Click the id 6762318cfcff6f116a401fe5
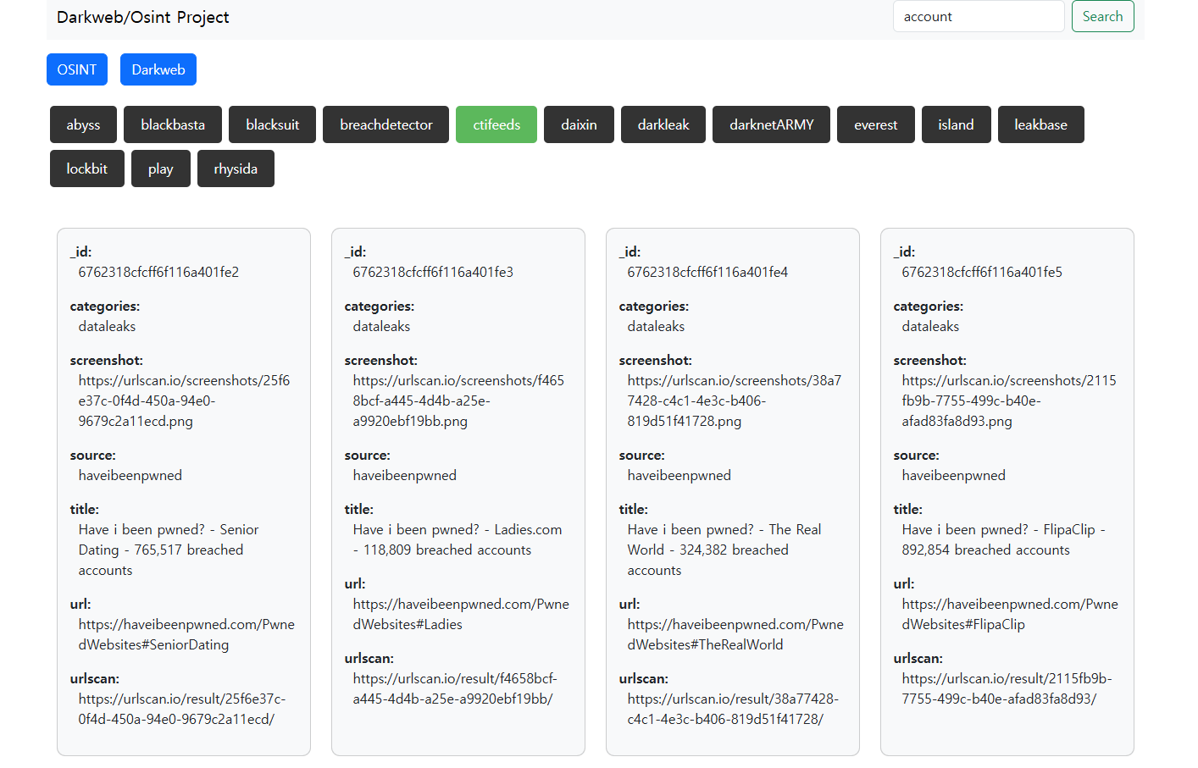The width and height of the screenshot is (1198, 768). (982, 272)
